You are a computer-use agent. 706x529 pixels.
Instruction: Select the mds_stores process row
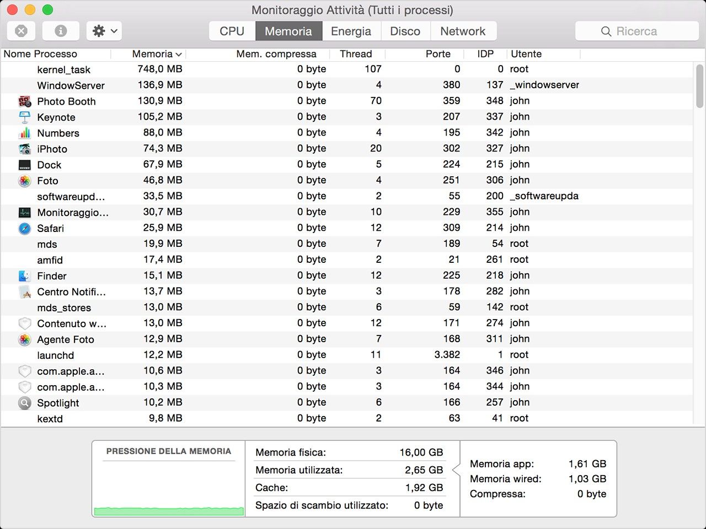click(347, 307)
